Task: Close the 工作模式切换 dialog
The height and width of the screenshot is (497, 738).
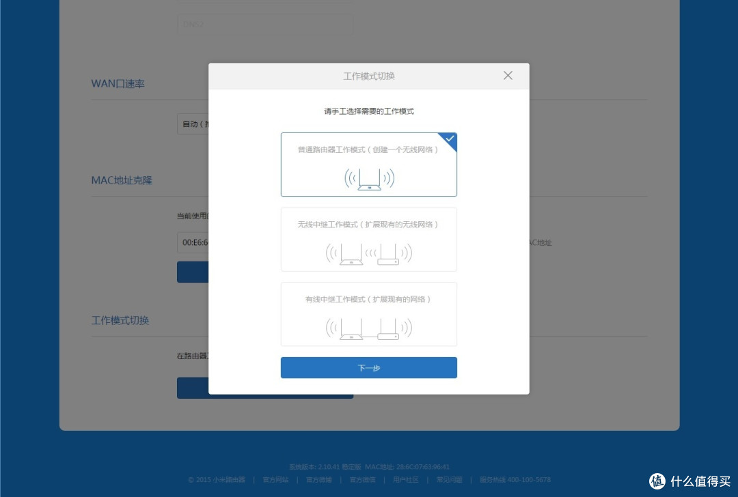Action: pyautogui.click(x=507, y=76)
